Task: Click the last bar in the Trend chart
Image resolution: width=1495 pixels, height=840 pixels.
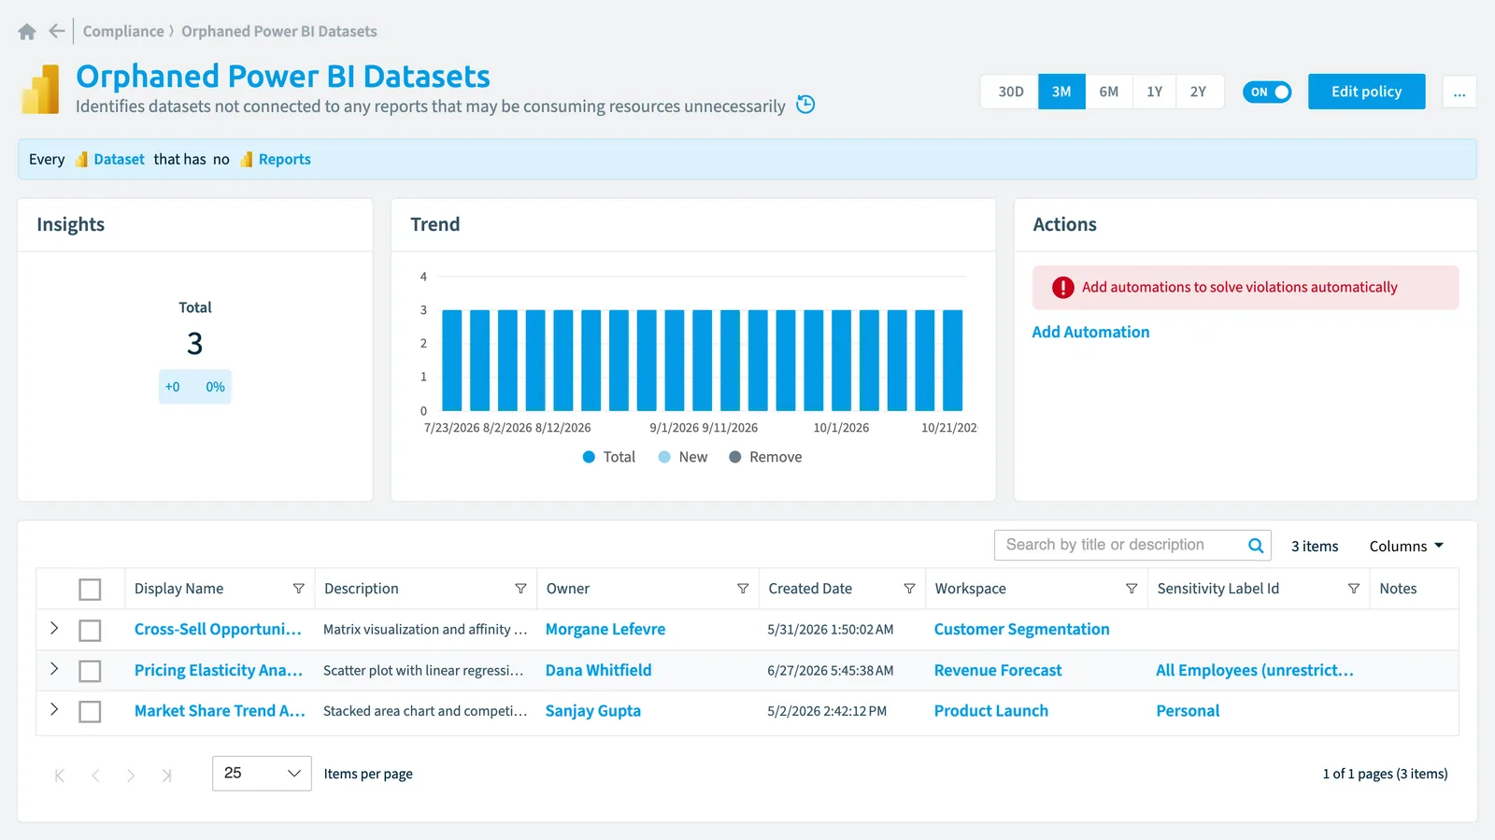Action: tap(952, 361)
